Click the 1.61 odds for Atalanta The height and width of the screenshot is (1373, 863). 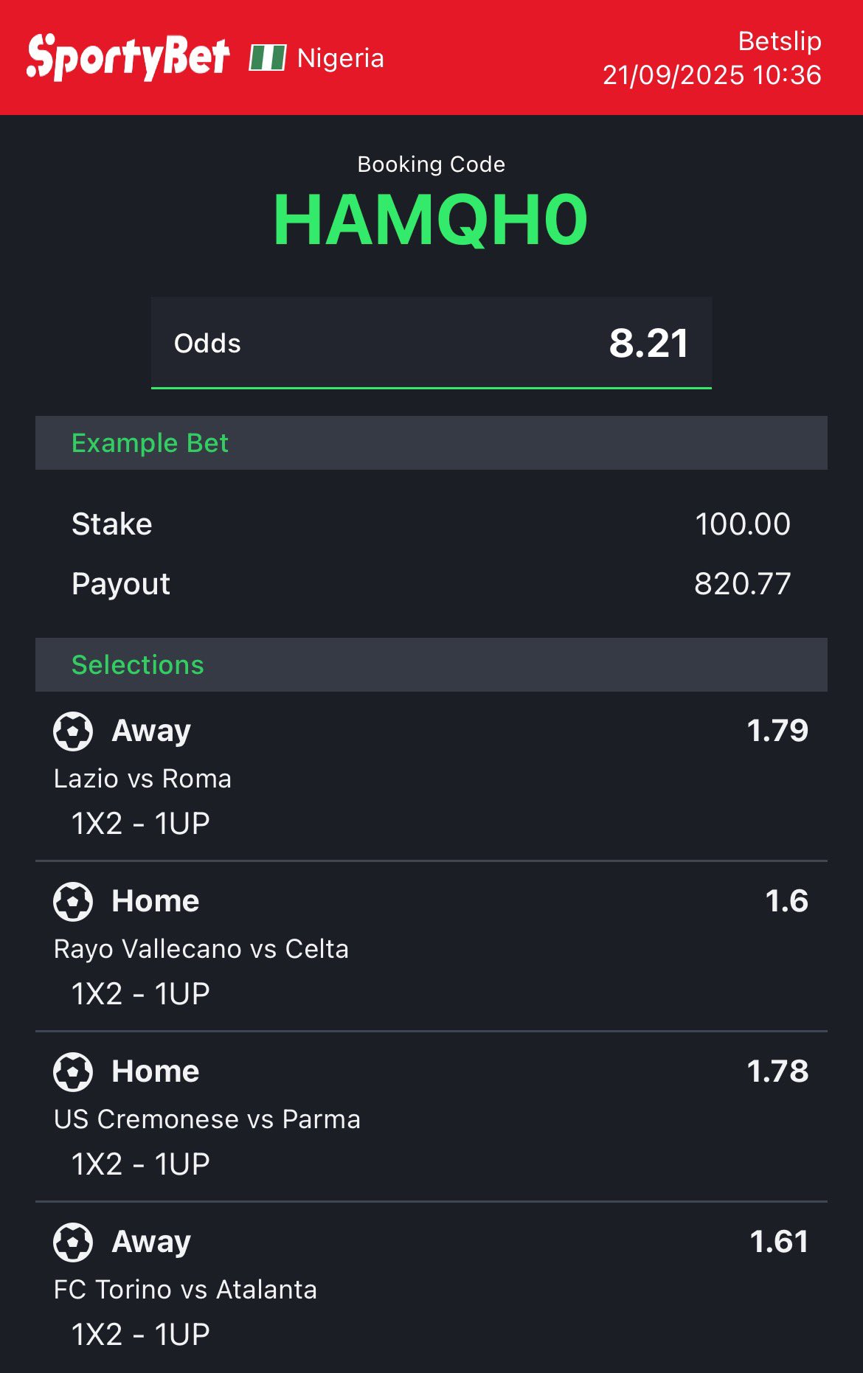point(779,1242)
